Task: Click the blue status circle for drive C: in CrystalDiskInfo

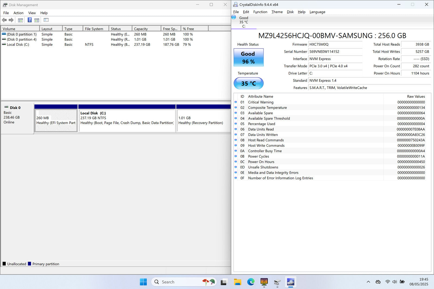Action: [234, 17]
